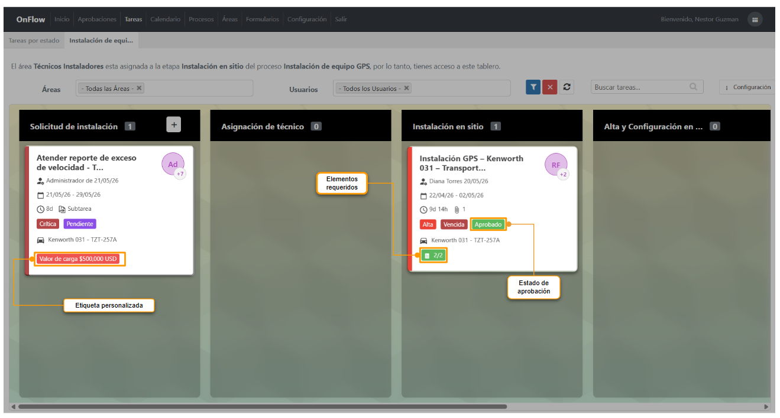This screenshot has width=780, height=418.
Task: Click the Pendiente status tag
Action: pyautogui.click(x=79, y=224)
